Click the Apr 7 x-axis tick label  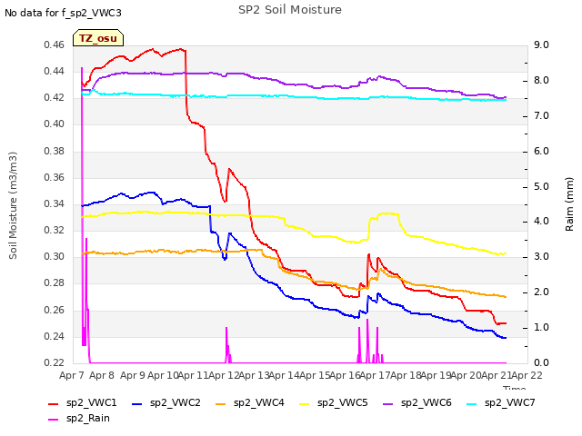[72, 375]
